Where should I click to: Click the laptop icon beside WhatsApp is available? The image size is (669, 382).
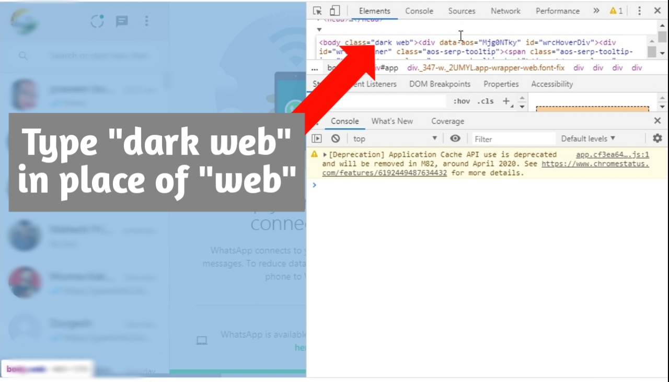point(202,340)
